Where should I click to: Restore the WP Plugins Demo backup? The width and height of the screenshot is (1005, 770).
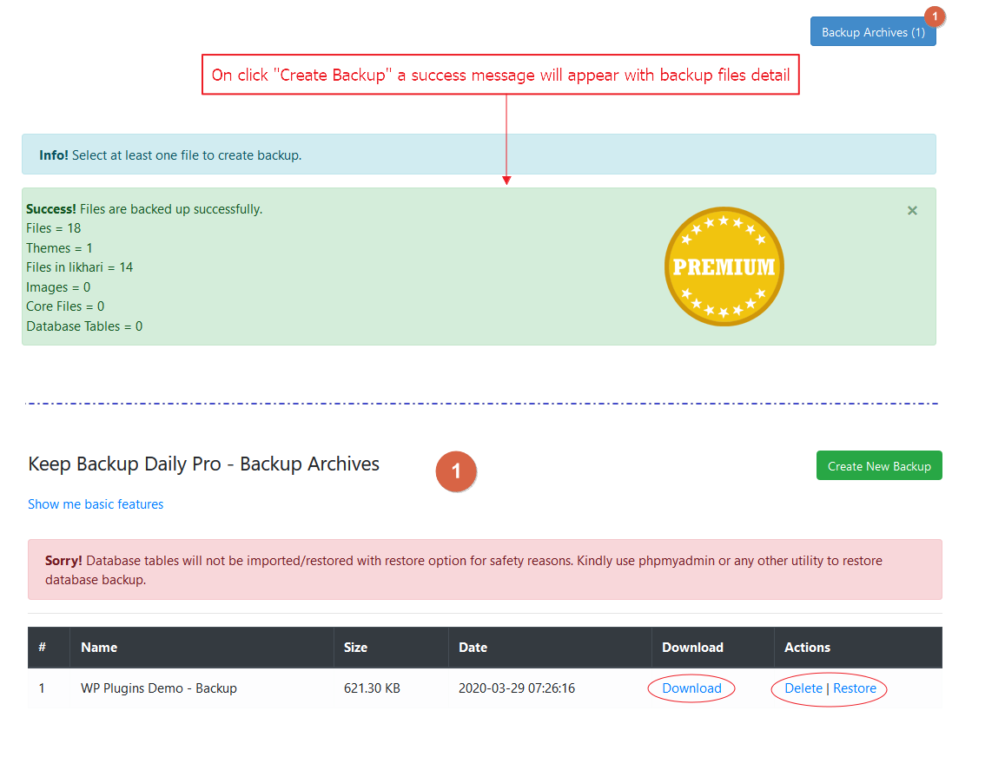[855, 688]
